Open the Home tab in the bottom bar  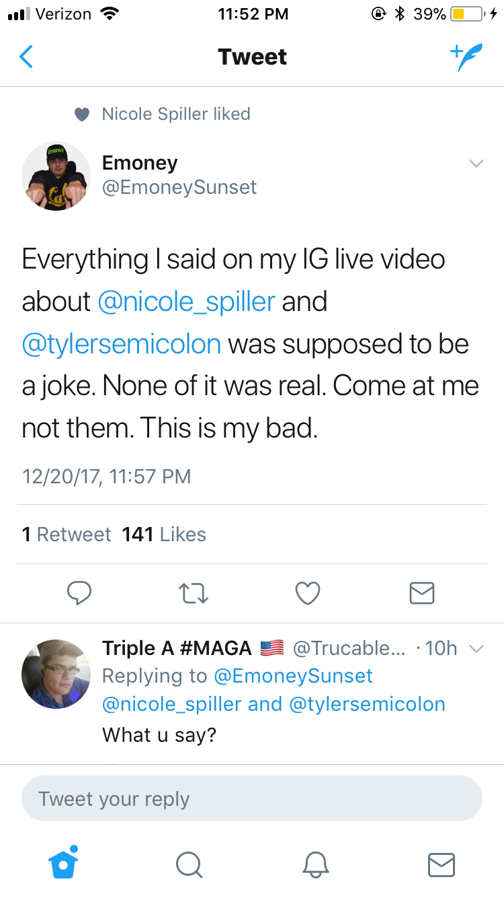[x=64, y=862]
